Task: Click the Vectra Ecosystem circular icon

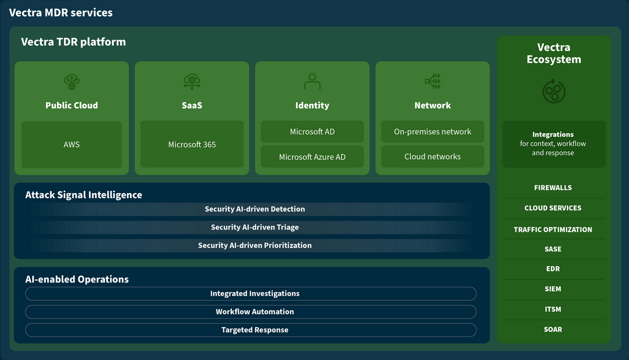Action: (x=553, y=91)
